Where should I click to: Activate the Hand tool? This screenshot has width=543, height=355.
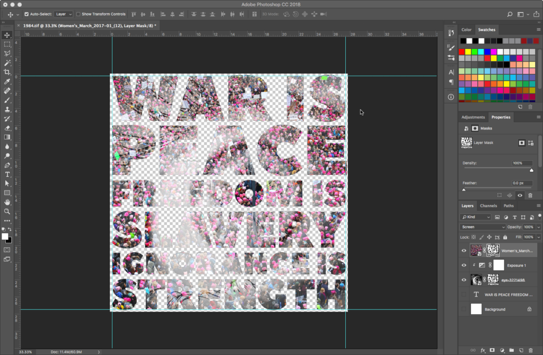(7, 202)
